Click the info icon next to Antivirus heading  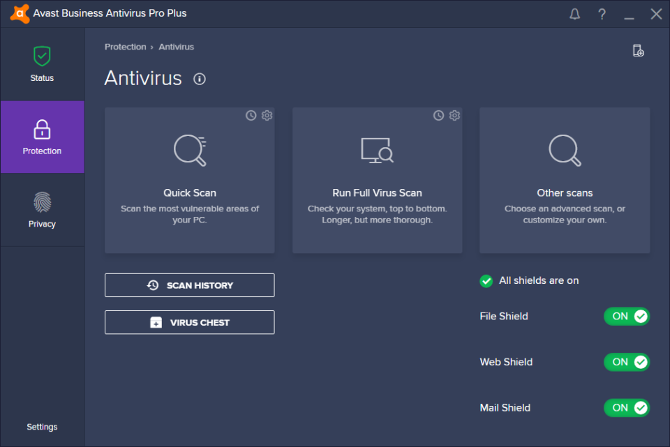pos(199,79)
